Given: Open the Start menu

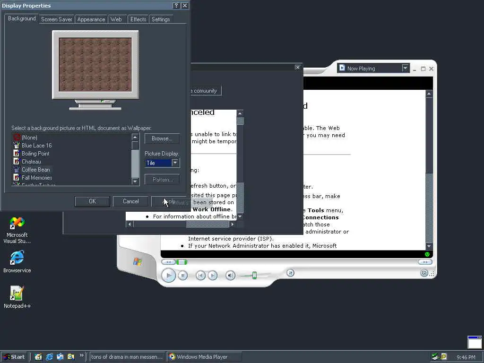Looking at the screenshot, I should tap(15, 357).
